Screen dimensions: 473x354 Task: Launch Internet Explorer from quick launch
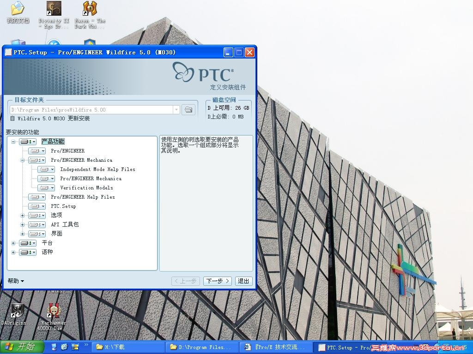point(64,347)
